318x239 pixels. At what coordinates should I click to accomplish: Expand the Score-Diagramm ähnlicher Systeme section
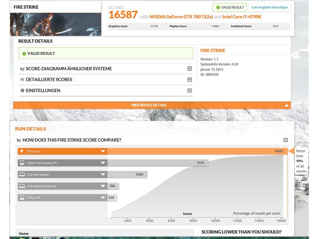(190, 69)
